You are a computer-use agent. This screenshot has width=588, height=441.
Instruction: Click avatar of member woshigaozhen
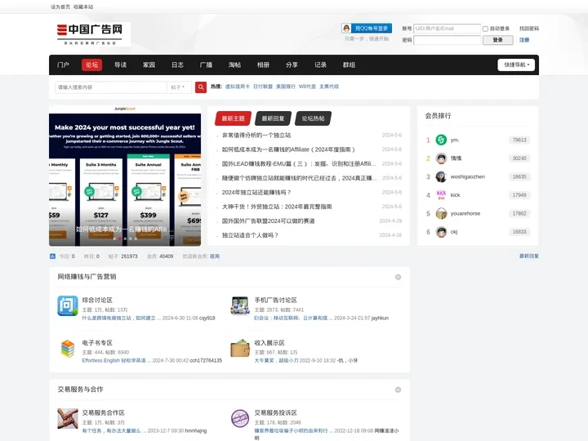click(441, 176)
